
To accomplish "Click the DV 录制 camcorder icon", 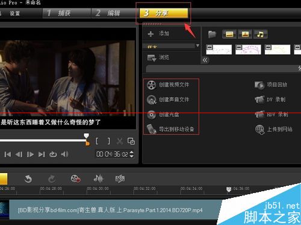I will click(259, 100).
